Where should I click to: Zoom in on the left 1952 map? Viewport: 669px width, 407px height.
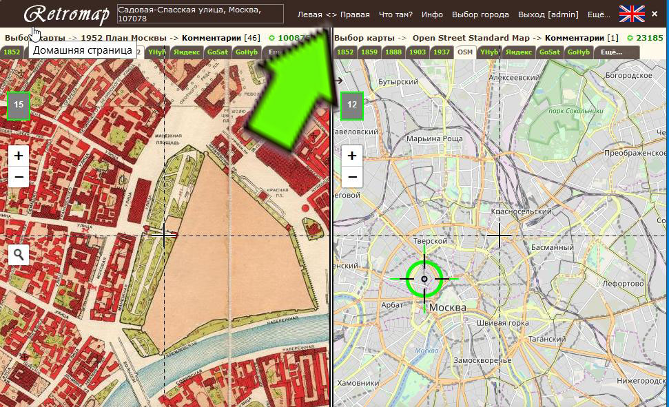(x=19, y=156)
